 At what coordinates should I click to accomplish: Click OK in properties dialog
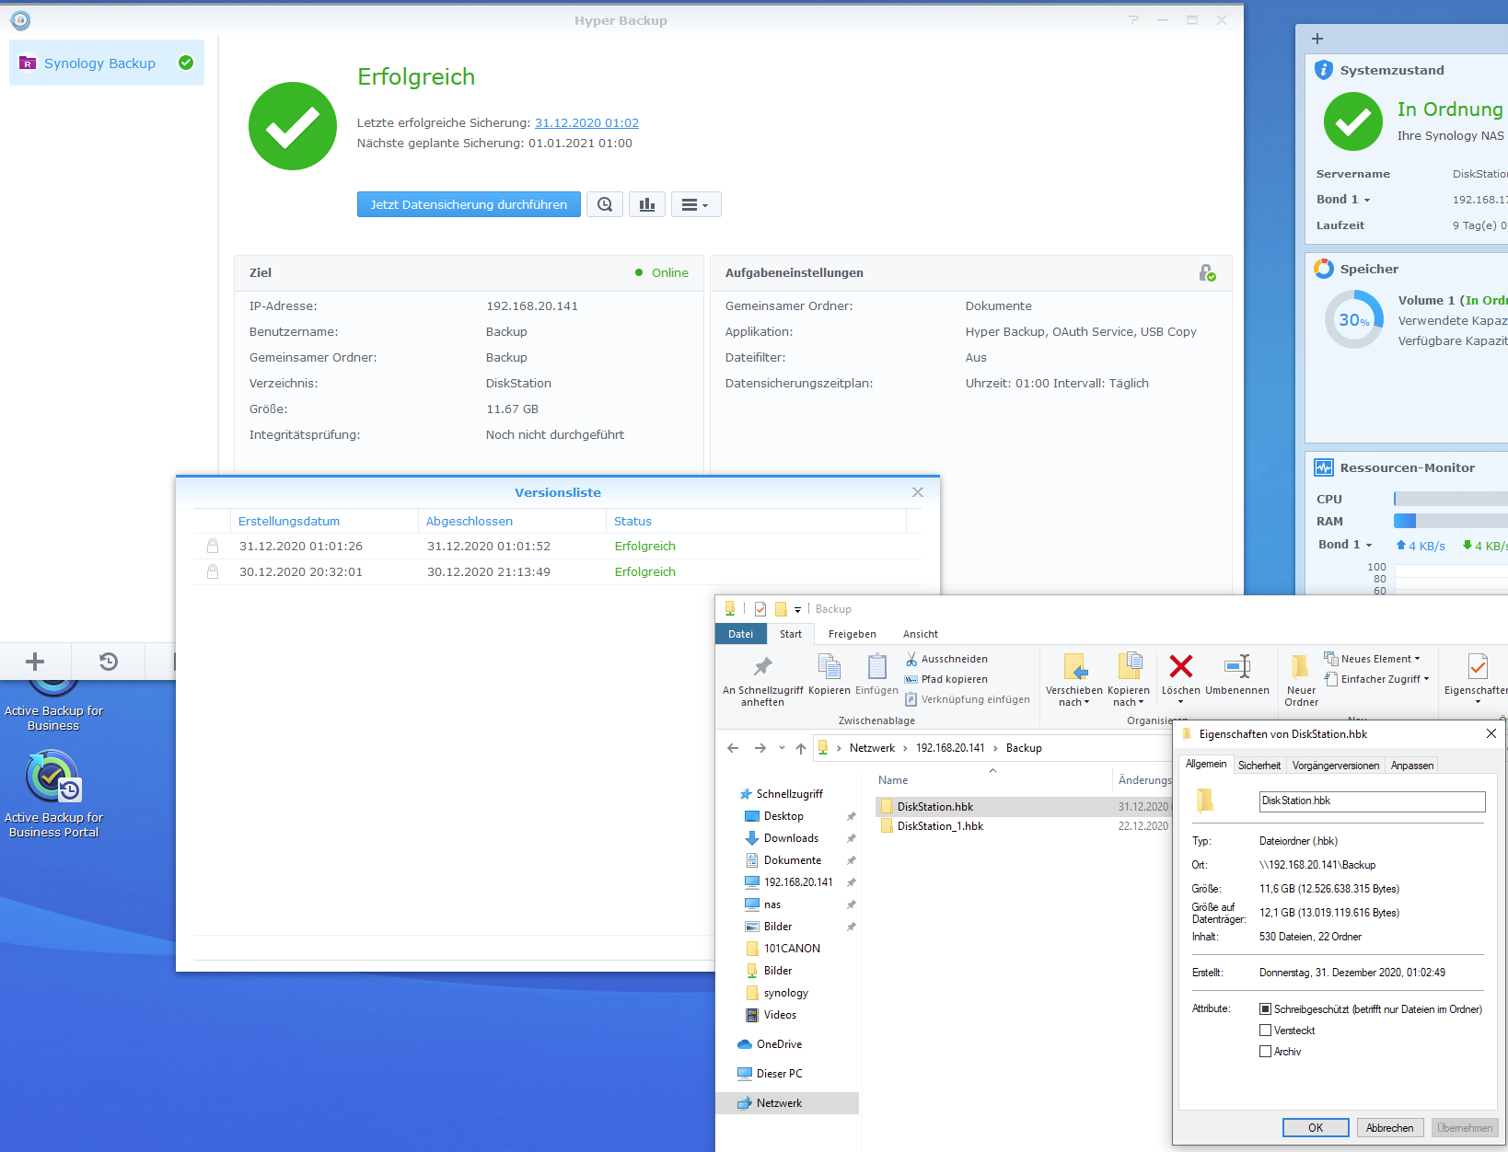tap(1316, 1128)
